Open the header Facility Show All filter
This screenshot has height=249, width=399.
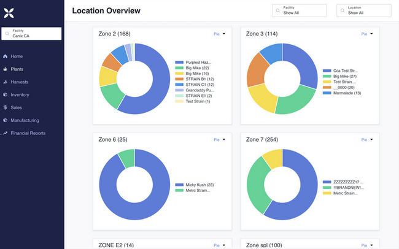300,10
